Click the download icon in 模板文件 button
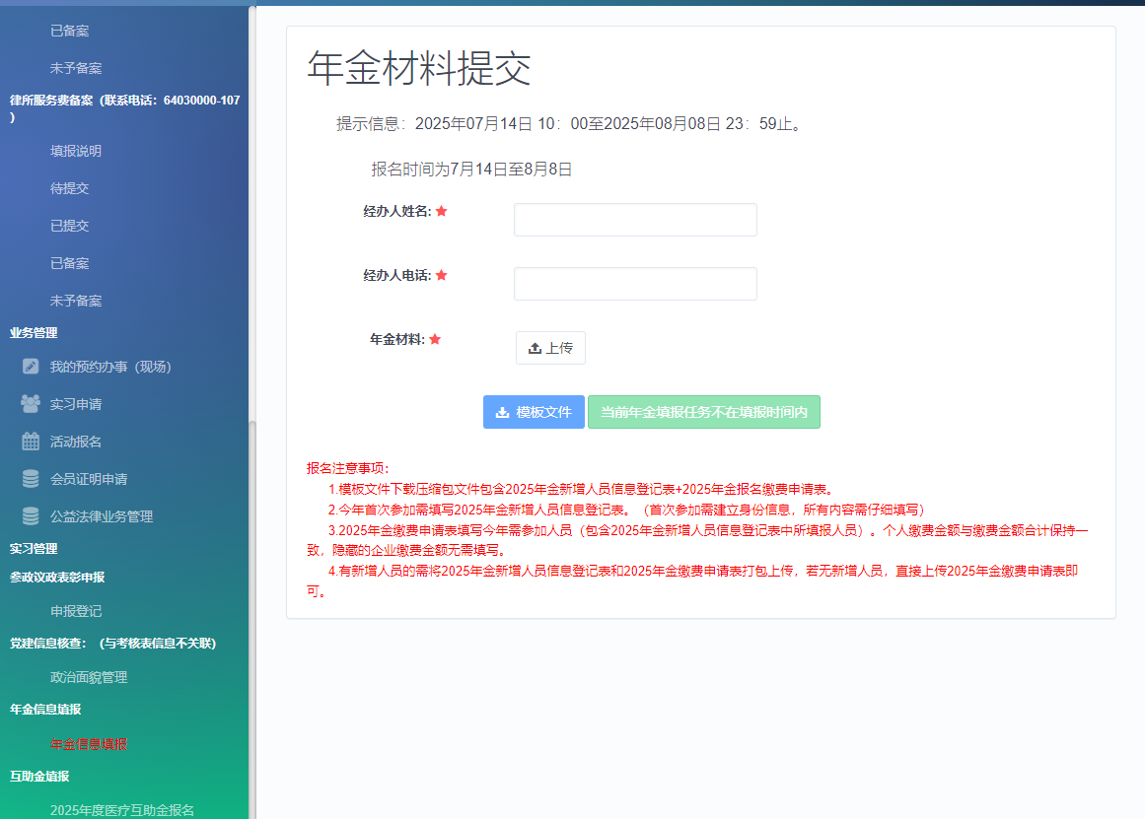Viewport: 1145px width, 819px height. (502, 412)
